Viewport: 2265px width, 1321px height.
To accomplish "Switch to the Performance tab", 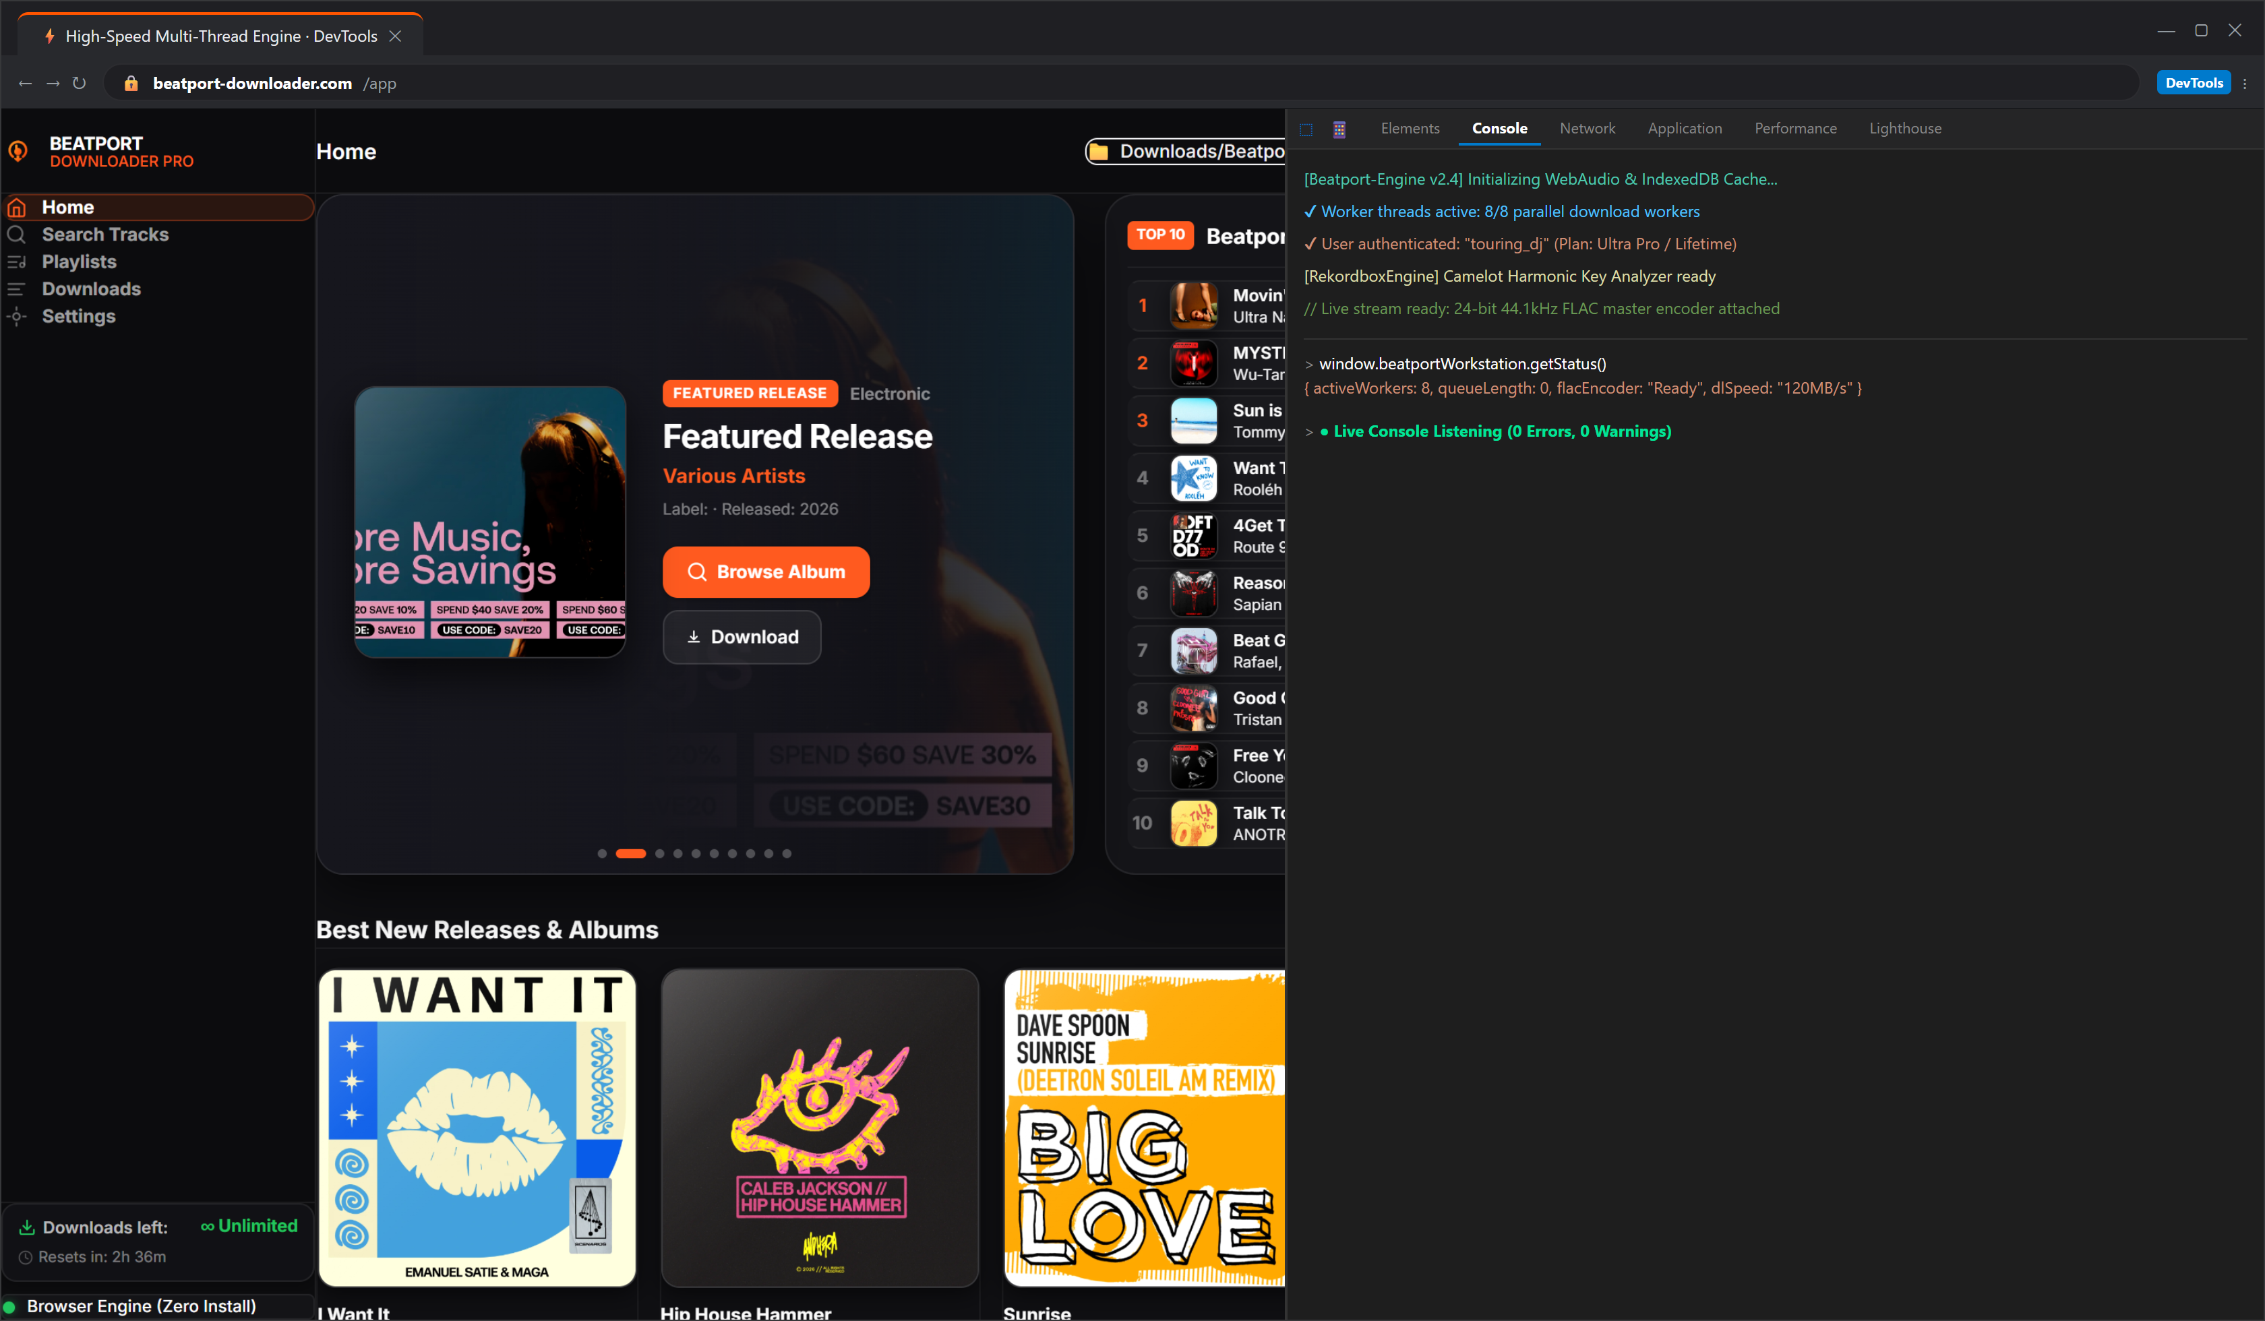I will (x=1795, y=129).
